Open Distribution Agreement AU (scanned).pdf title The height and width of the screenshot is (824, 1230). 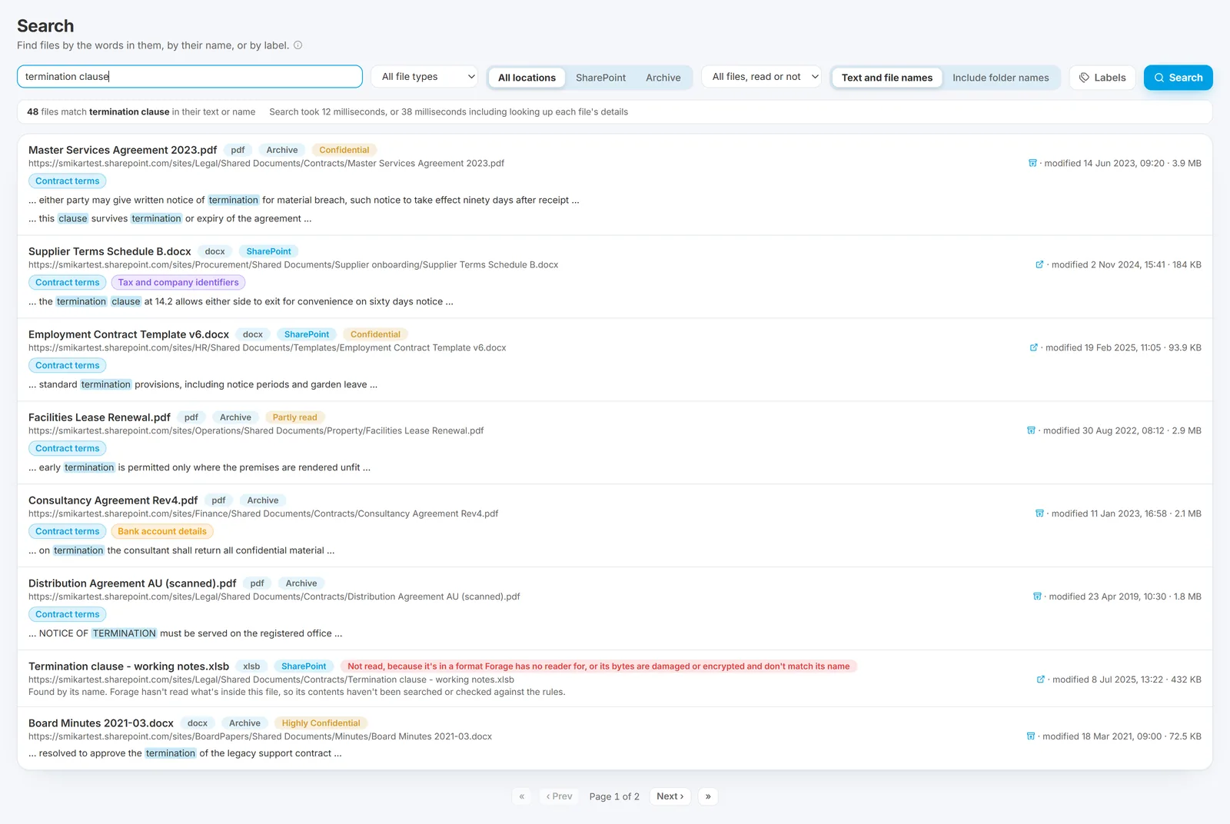(132, 583)
